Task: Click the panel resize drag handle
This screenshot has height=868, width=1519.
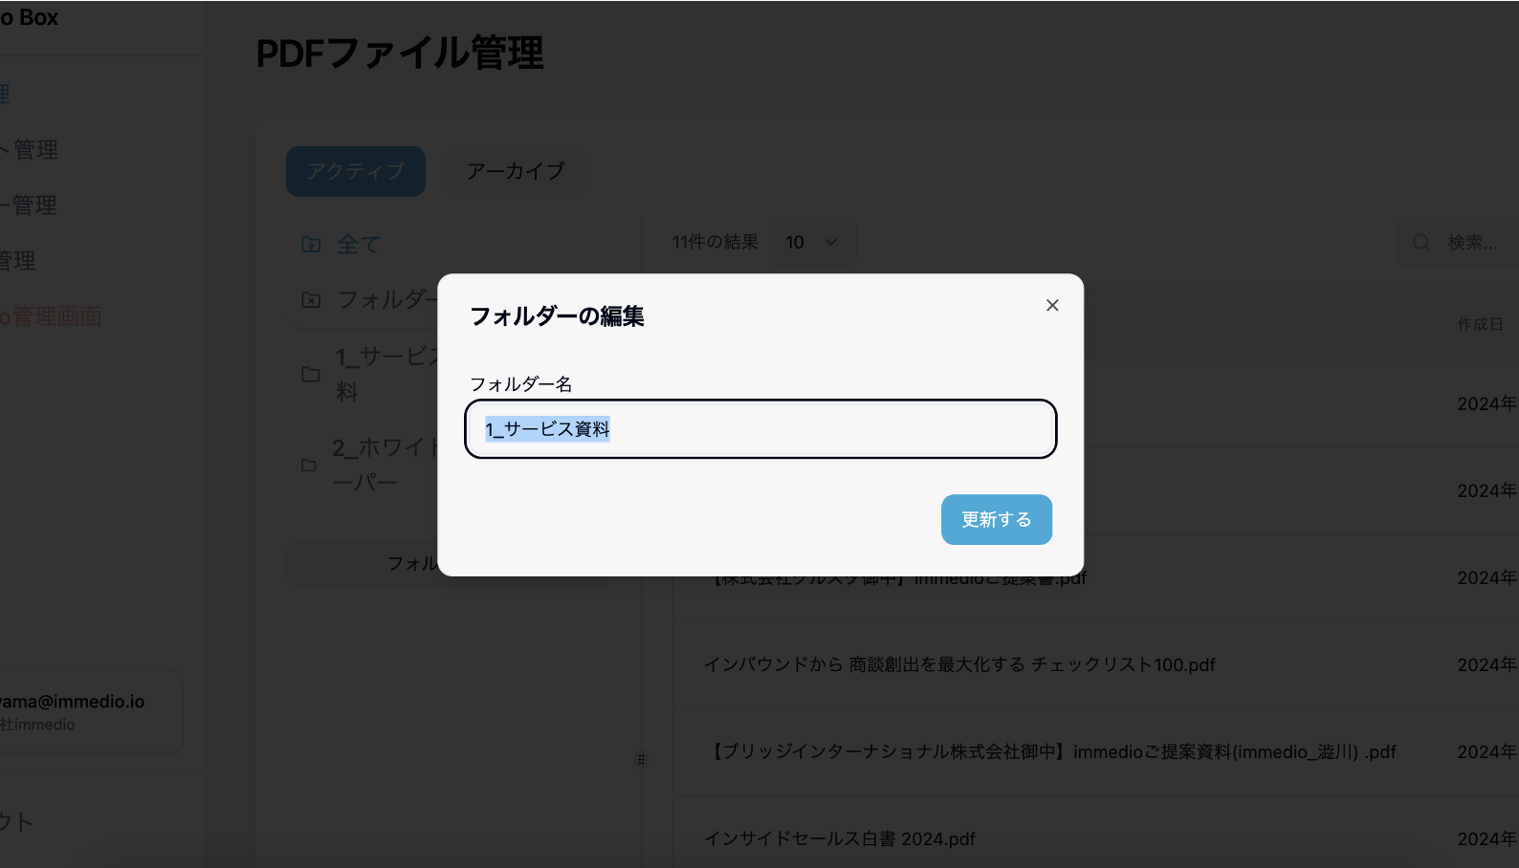Action: 642,759
